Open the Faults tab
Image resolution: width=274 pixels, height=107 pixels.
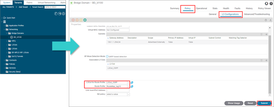pos(237,8)
